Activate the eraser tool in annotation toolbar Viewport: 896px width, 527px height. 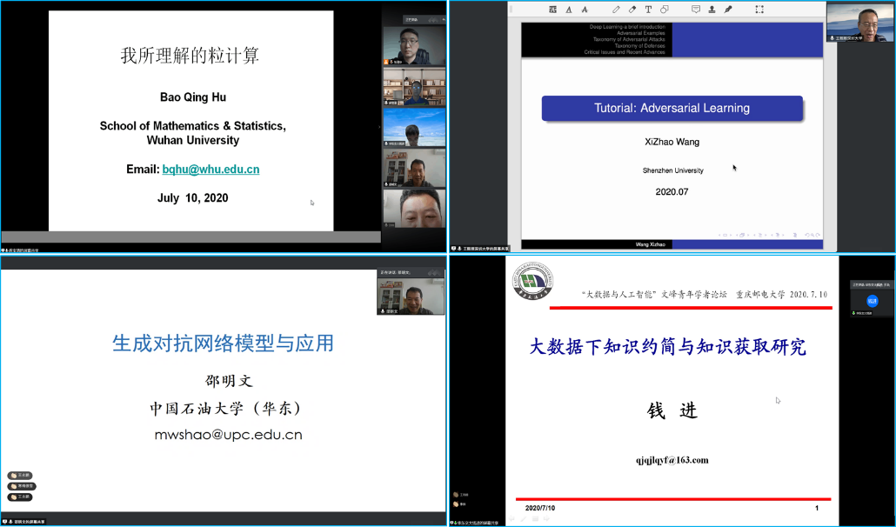pos(632,10)
